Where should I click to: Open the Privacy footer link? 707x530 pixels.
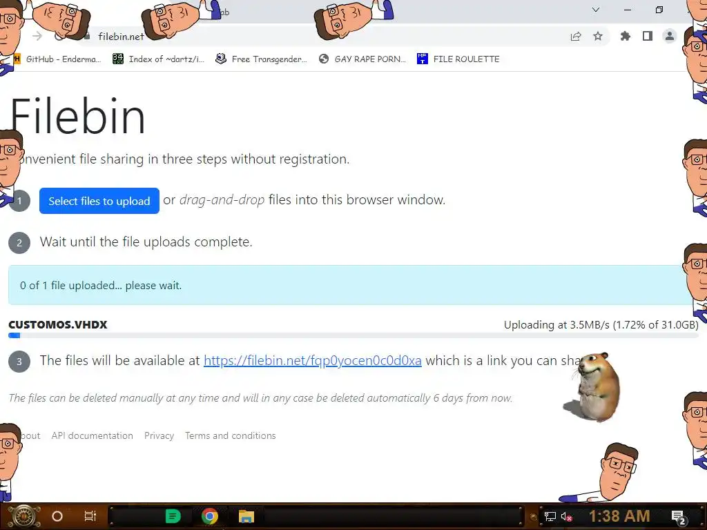(x=159, y=436)
